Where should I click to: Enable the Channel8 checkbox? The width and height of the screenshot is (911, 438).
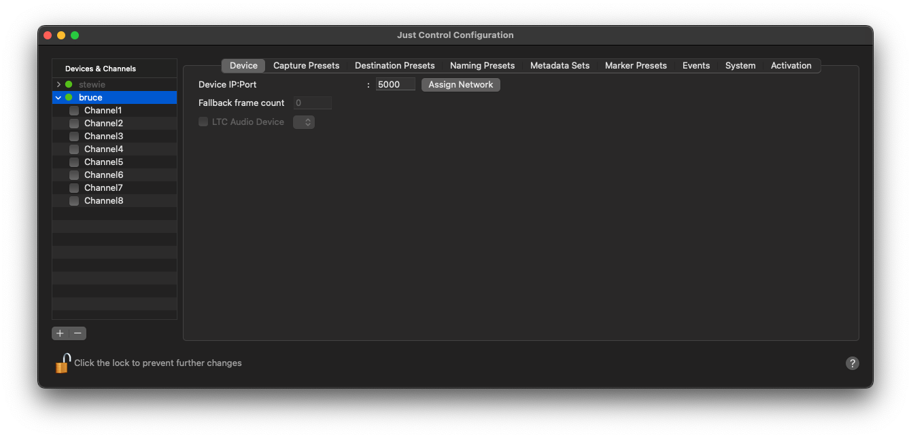pyautogui.click(x=74, y=201)
